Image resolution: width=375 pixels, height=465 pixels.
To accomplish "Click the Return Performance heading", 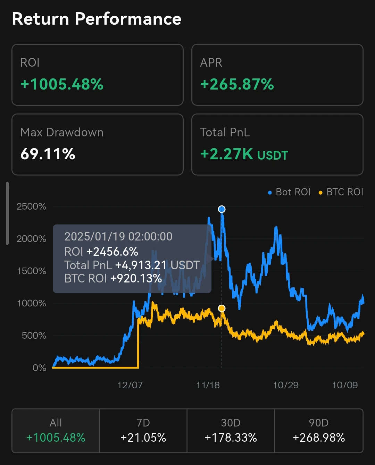I will (97, 19).
